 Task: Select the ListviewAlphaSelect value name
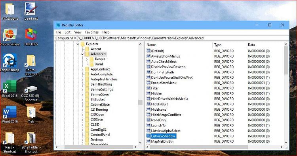click(x=166, y=130)
